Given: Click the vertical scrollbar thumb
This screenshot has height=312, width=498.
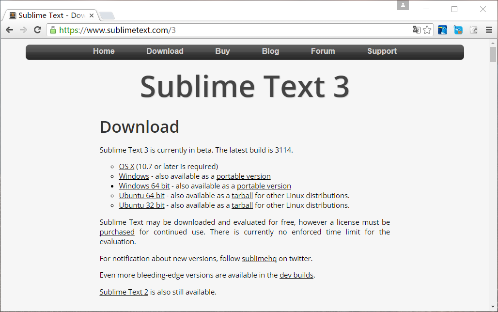Looking at the screenshot, I should [x=493, y=54].
